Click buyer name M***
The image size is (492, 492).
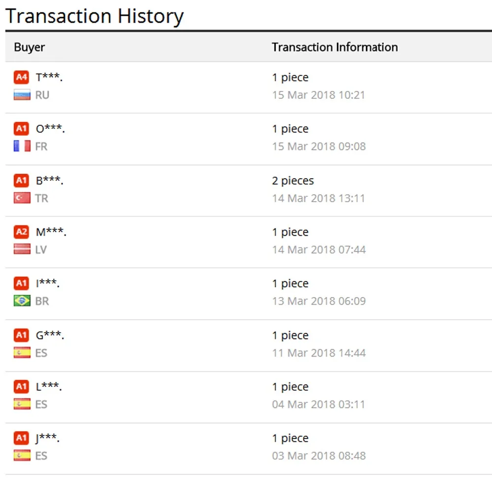click(51, 232)
